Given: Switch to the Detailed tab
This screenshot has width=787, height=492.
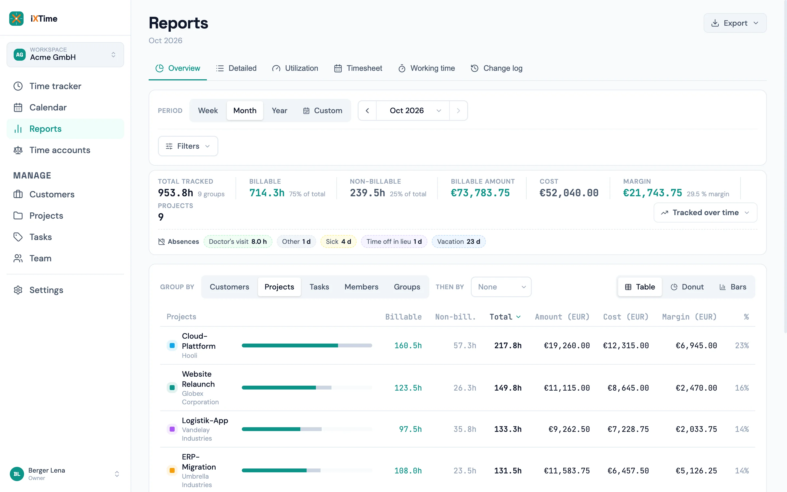Looking at the screenshot, I should tap(236, 68).
